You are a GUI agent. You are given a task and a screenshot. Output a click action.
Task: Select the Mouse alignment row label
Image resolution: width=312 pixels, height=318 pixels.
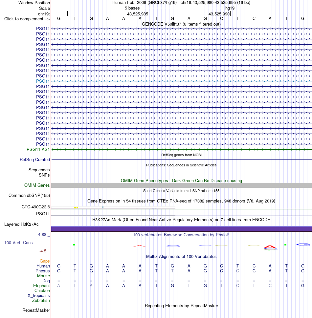tap(43, 276)
